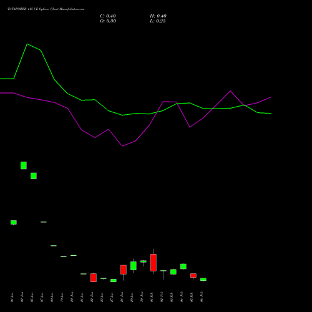Select the 22 Jan date label
The image size is (312, 312).
[x=92, y=297]
